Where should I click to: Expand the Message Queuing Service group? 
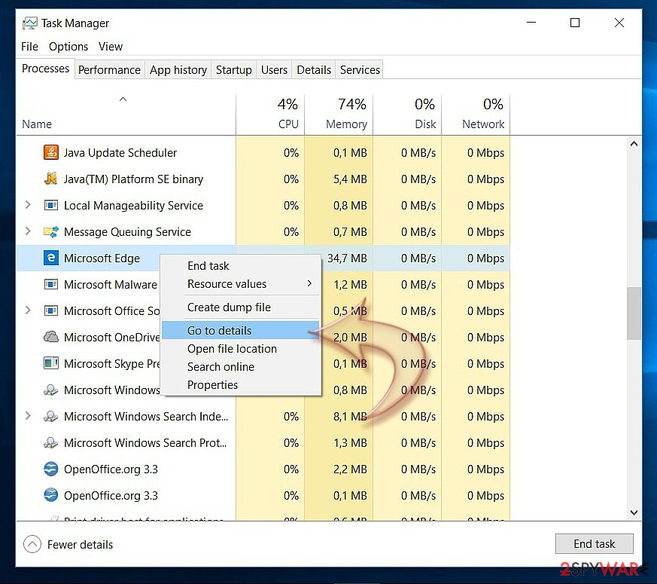click(x=28, y=231)
